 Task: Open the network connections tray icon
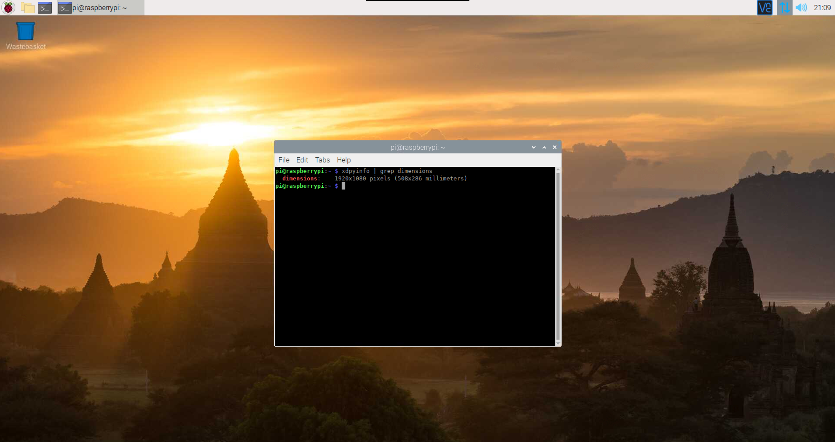coord(784,8)
